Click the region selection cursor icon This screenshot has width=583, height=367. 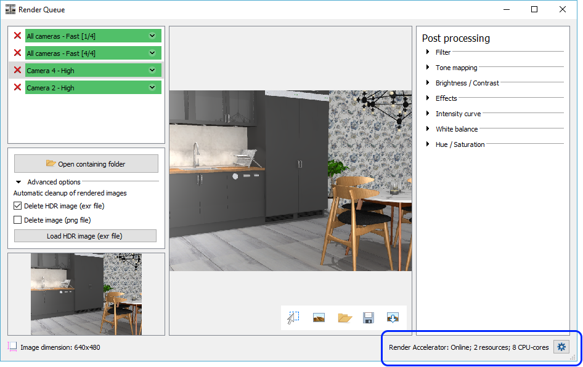tap(293, 318)
